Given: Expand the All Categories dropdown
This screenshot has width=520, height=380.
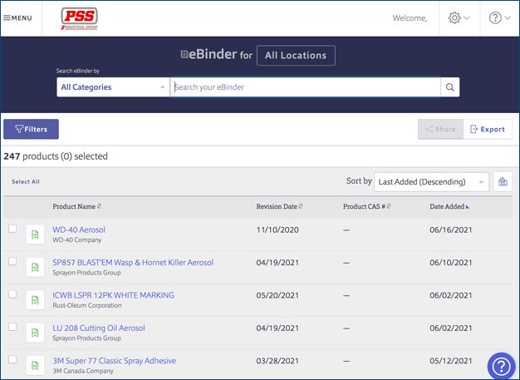Looking at the screenshot, I should (x=113, y=87).
